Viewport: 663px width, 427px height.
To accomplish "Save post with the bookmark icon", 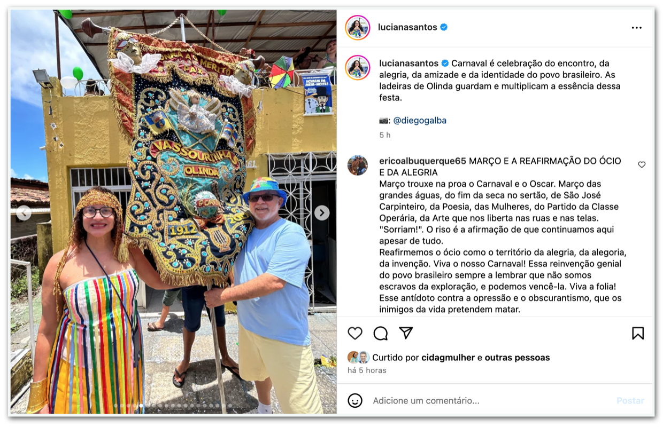I will (638, 333).
